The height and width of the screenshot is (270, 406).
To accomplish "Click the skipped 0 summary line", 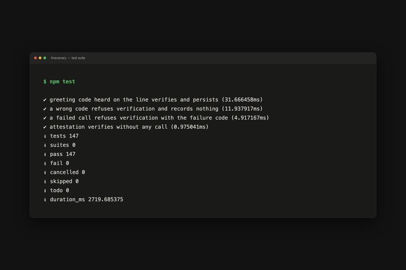I will point(64,182).
